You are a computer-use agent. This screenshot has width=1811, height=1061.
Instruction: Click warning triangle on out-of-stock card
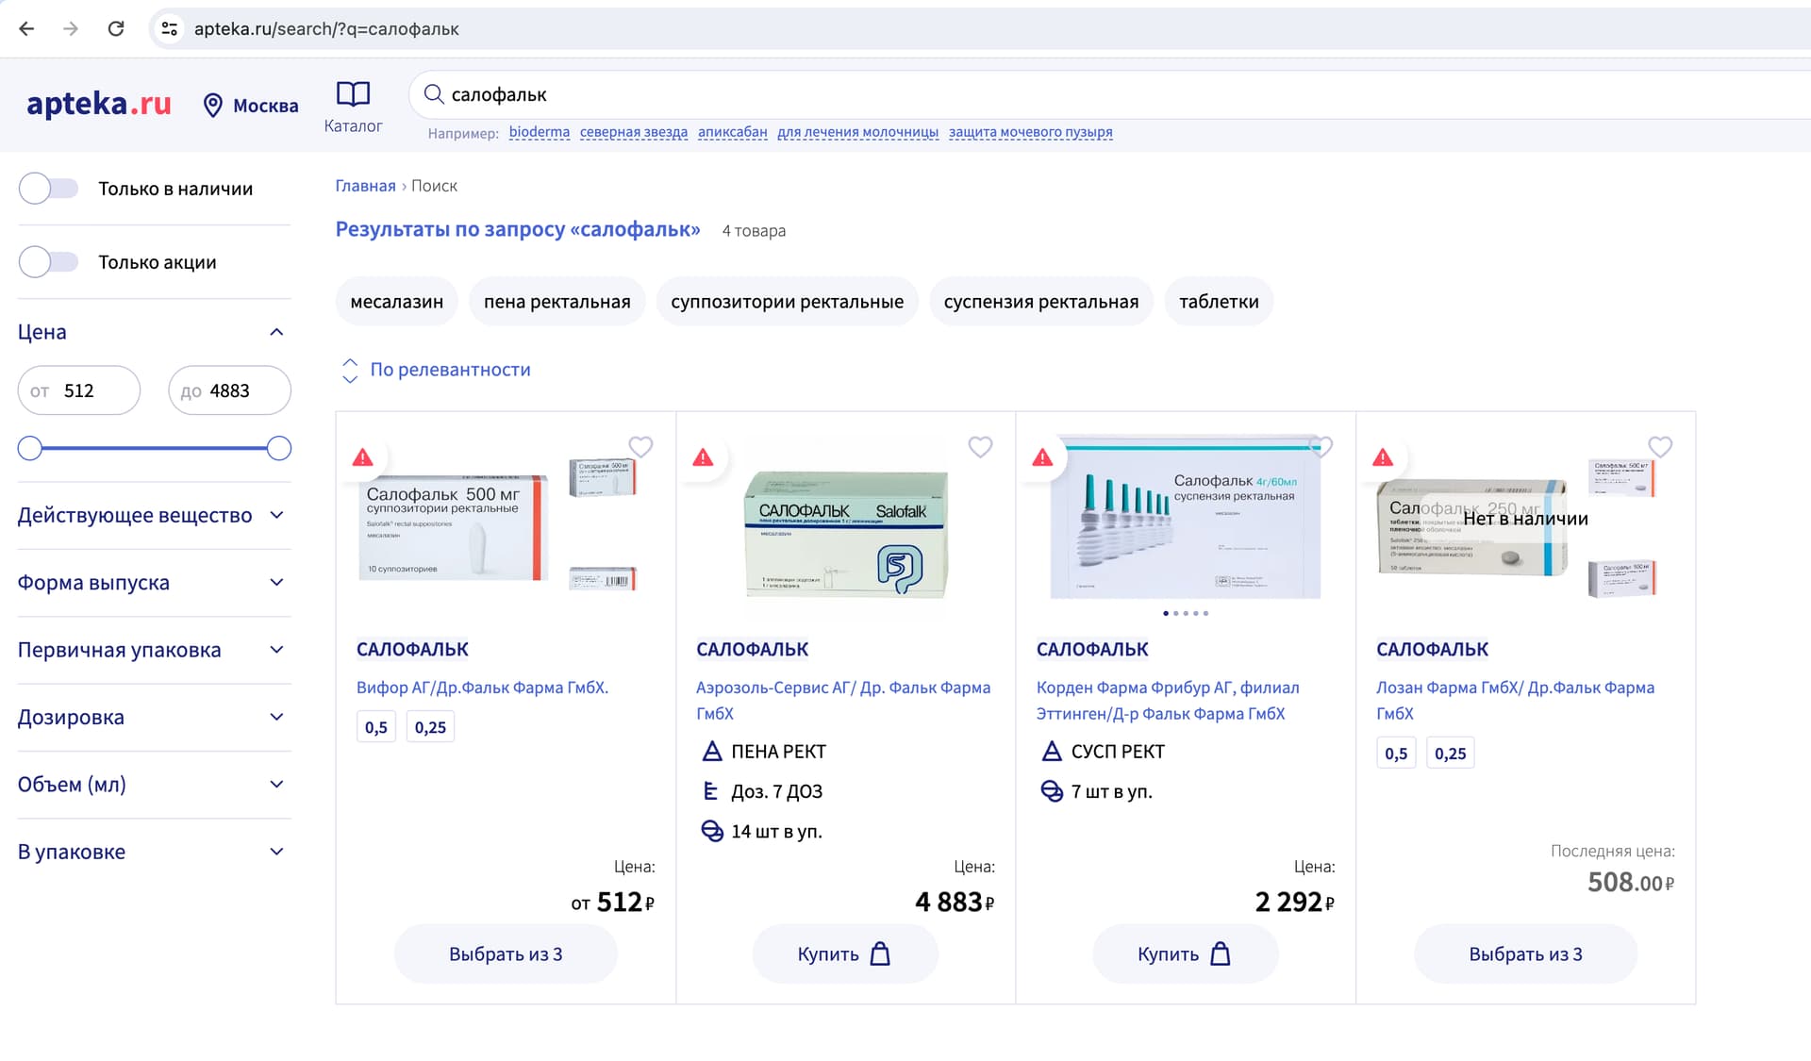[x=1383, y=457]
